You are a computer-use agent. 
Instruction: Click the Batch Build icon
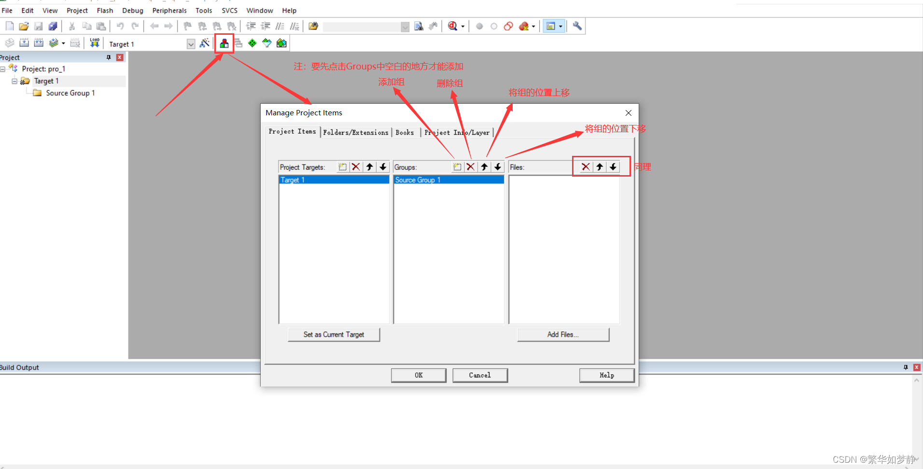(54, 43)
